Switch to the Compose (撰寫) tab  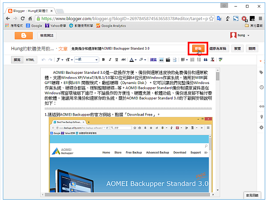tap(17, 60)
